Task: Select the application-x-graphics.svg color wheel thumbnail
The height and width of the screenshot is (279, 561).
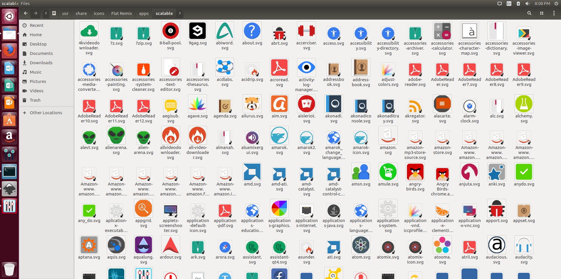Action: point(279,208)
